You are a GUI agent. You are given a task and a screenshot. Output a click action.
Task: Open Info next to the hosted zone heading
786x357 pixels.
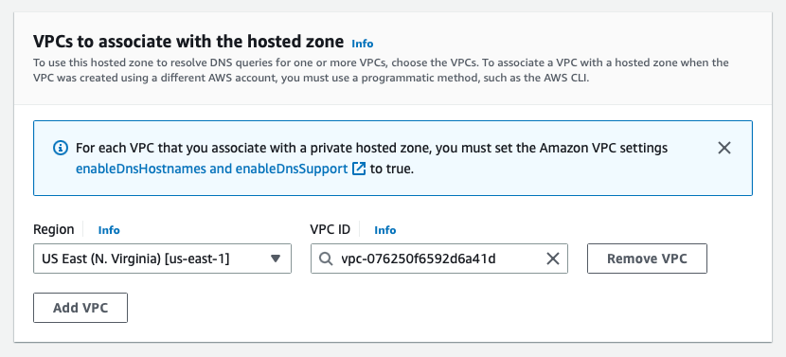coord(363,44)
